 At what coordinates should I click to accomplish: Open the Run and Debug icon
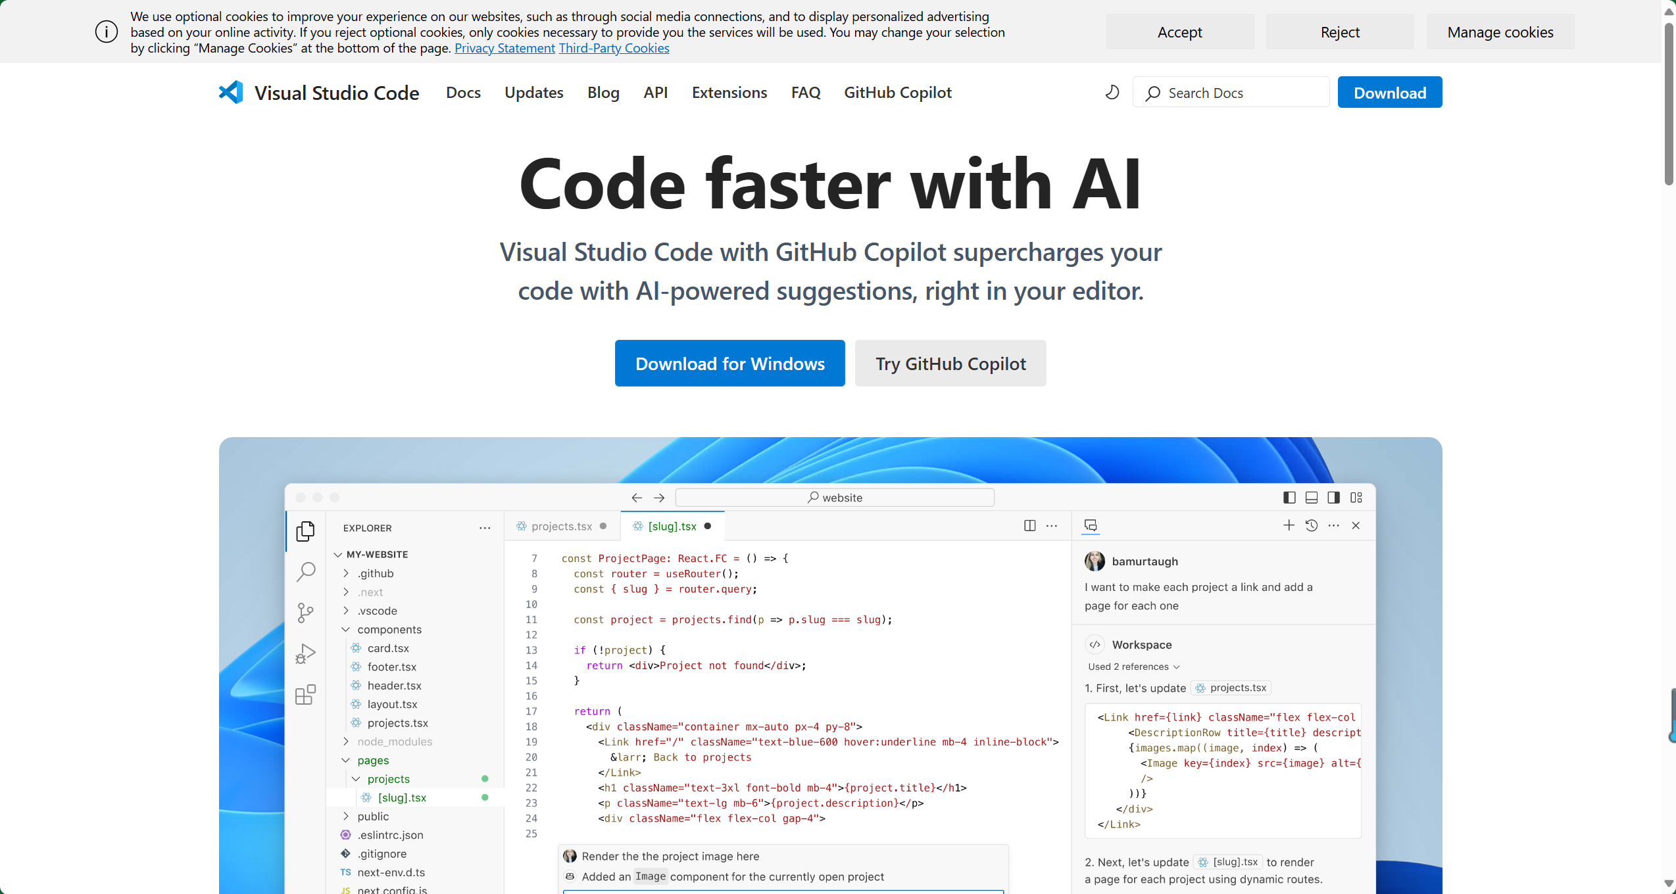(306, 653)
